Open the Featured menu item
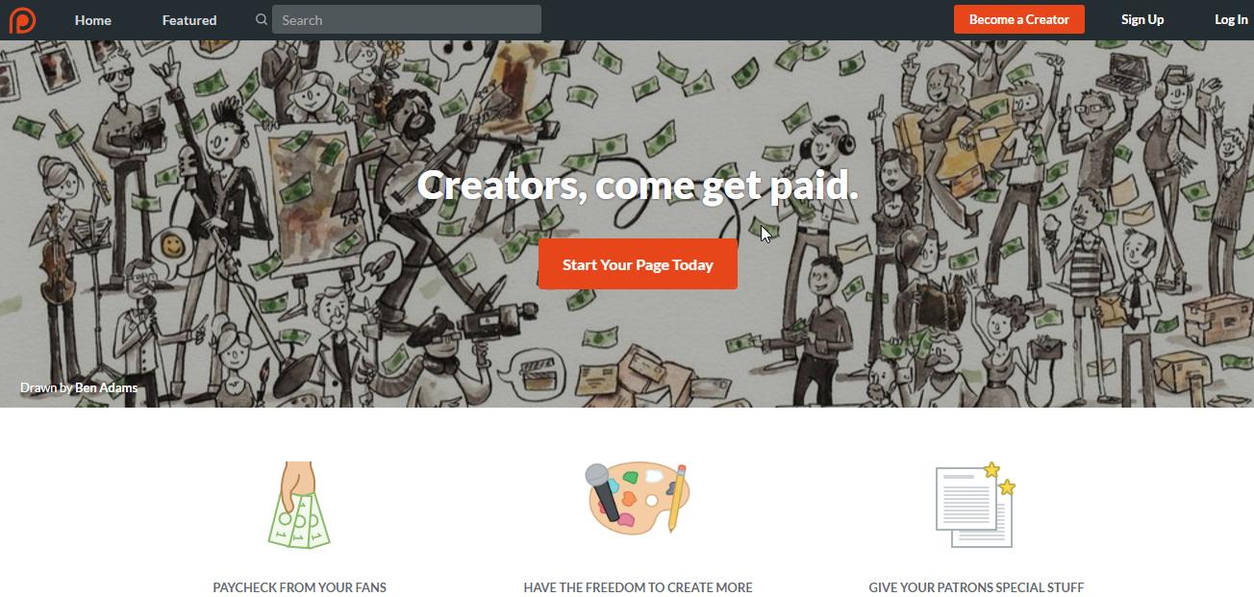Viewport: 1254px width, 597px height. tap(189, 19)
